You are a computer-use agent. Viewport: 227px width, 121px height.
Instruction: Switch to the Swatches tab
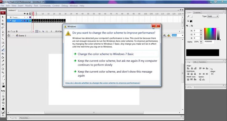197,12
